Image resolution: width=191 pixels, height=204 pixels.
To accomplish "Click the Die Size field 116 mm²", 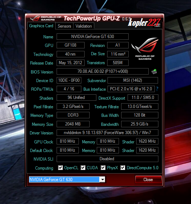I will click(x=118, y=54).
